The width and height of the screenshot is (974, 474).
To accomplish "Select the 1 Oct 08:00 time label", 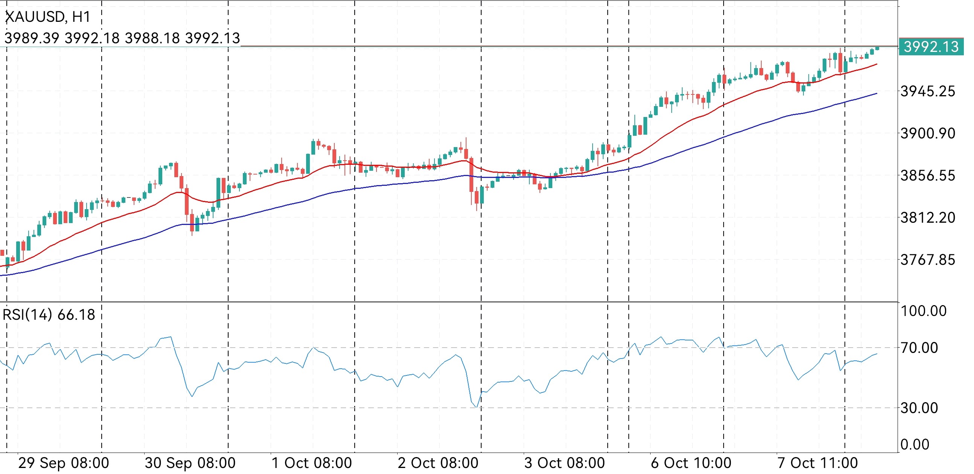I will [312, 463].
